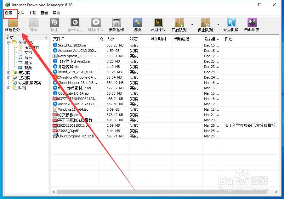Select the XMind_ZEN_2020_v10 row

tap(165, 72)
